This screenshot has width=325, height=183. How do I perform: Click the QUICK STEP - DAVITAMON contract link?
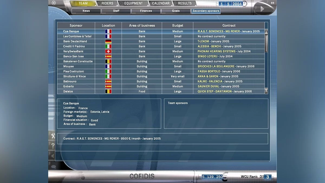[215, 91]
